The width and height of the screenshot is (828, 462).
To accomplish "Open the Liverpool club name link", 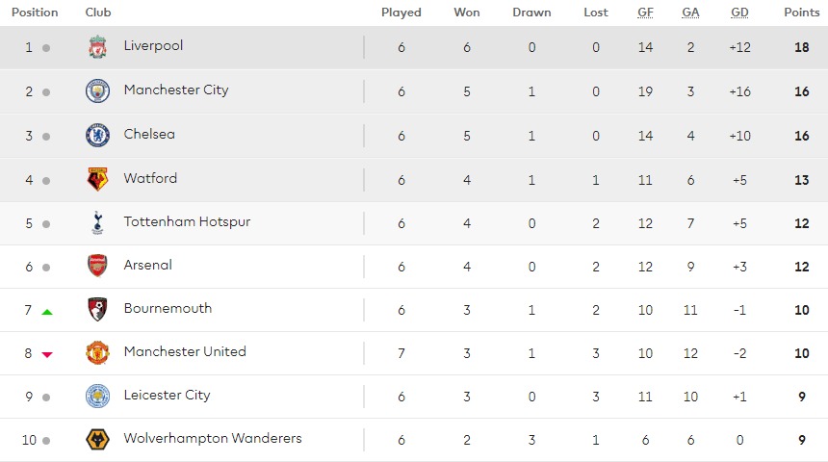I will tap(153, 46).
